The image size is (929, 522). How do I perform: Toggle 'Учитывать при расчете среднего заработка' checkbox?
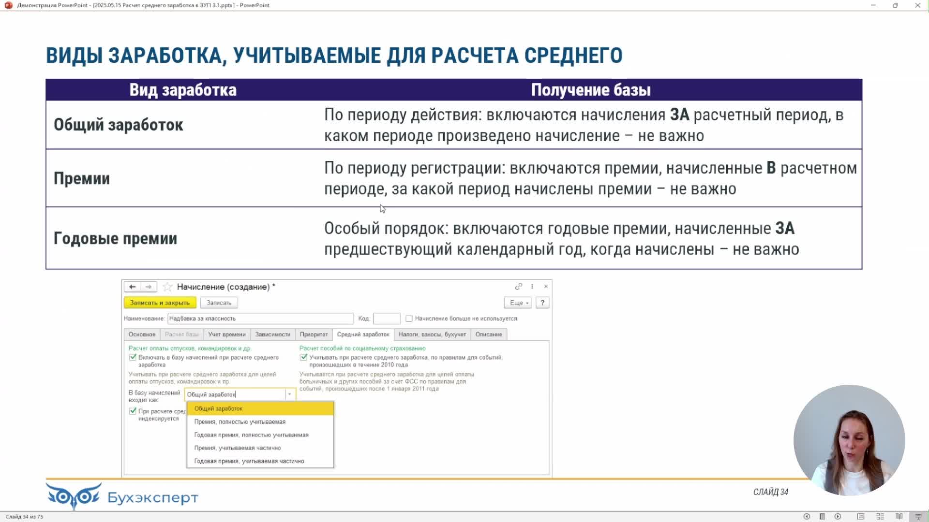303,358
